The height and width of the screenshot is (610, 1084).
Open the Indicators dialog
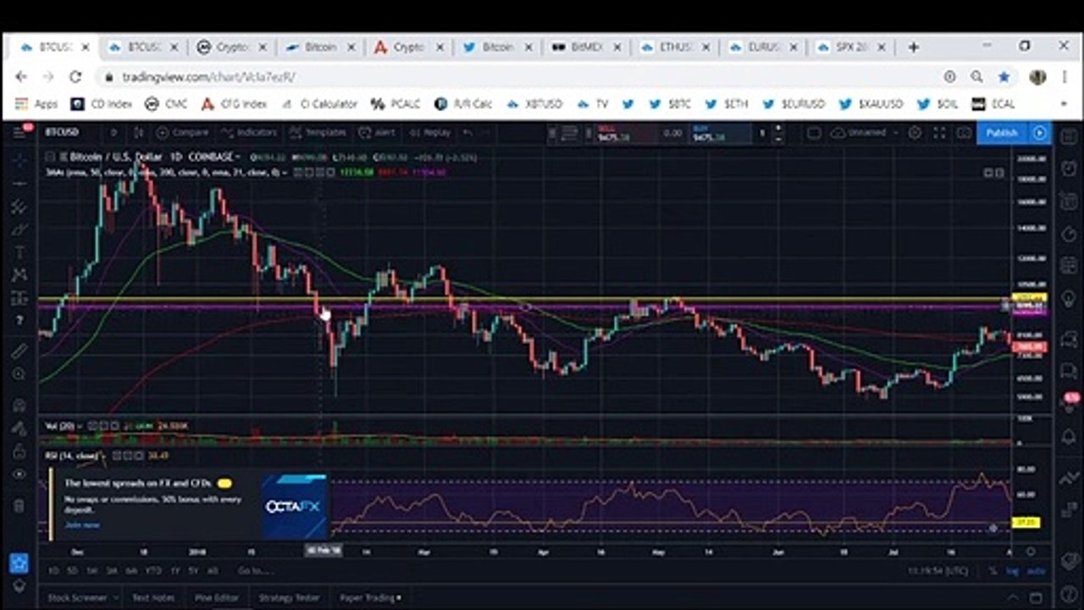pos(248,133)
